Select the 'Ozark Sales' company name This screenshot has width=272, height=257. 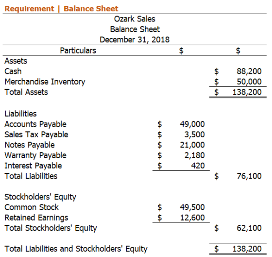[x=135, y=19]
